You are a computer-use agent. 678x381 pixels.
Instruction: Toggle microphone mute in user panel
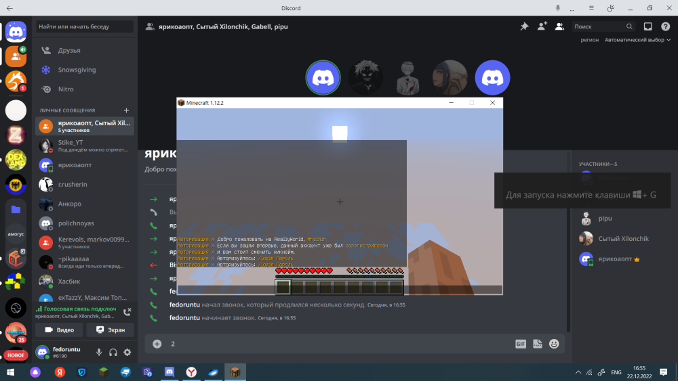pos(99,352)
